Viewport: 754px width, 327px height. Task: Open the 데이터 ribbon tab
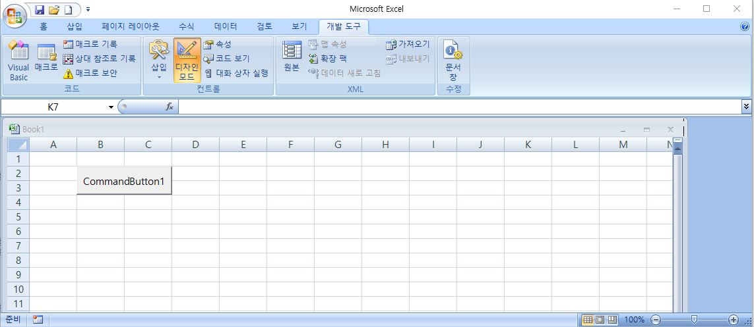click(x=226, y=26)
